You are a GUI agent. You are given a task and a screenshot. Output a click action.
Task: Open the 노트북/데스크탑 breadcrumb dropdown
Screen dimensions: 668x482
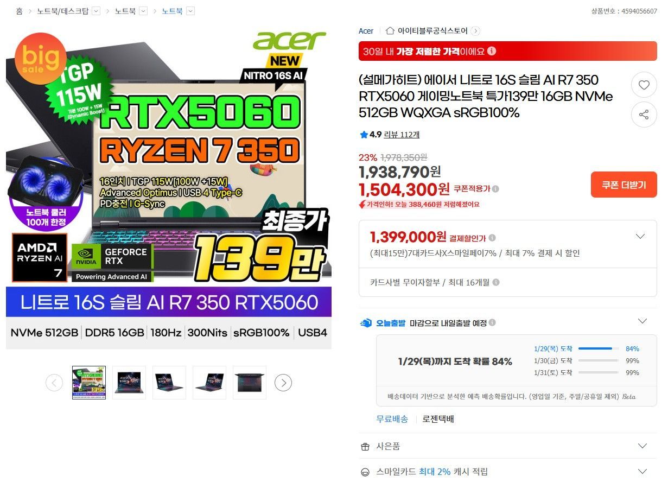tap(96, 11)
